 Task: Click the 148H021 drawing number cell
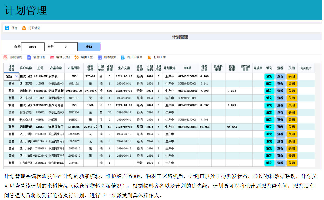tap(74, 120)
